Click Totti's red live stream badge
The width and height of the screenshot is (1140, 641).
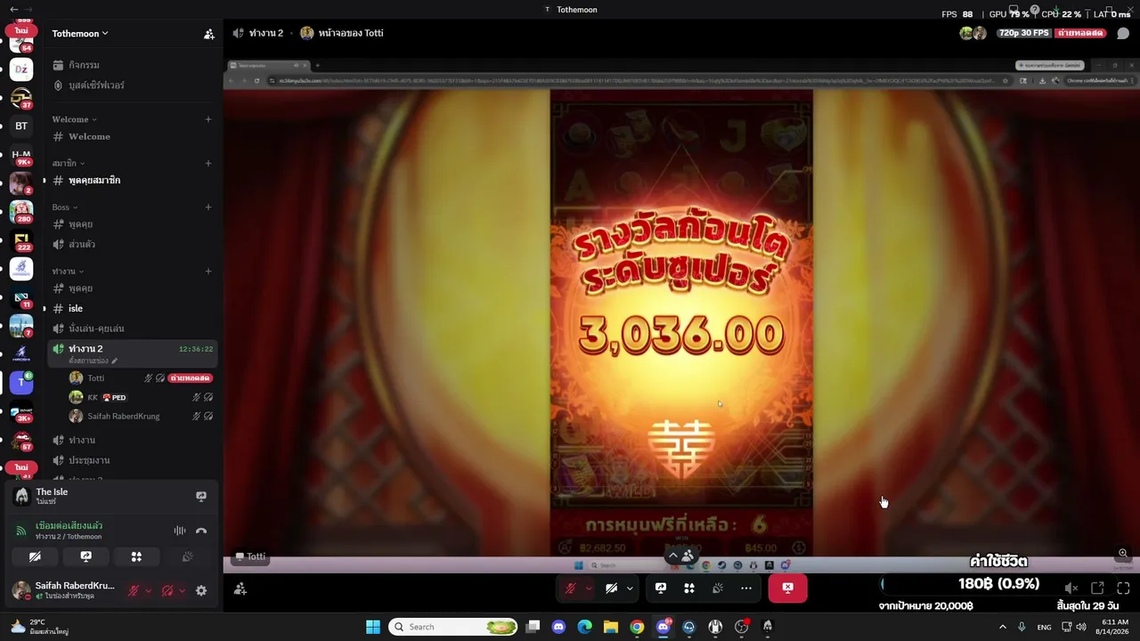[190, 378]
